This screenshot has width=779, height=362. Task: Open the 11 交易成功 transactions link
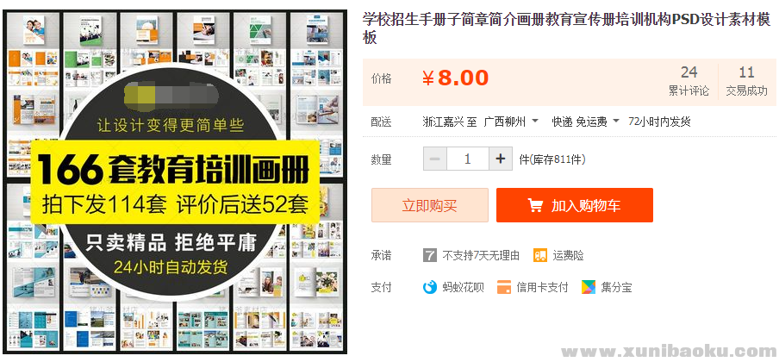pos(747,81)
